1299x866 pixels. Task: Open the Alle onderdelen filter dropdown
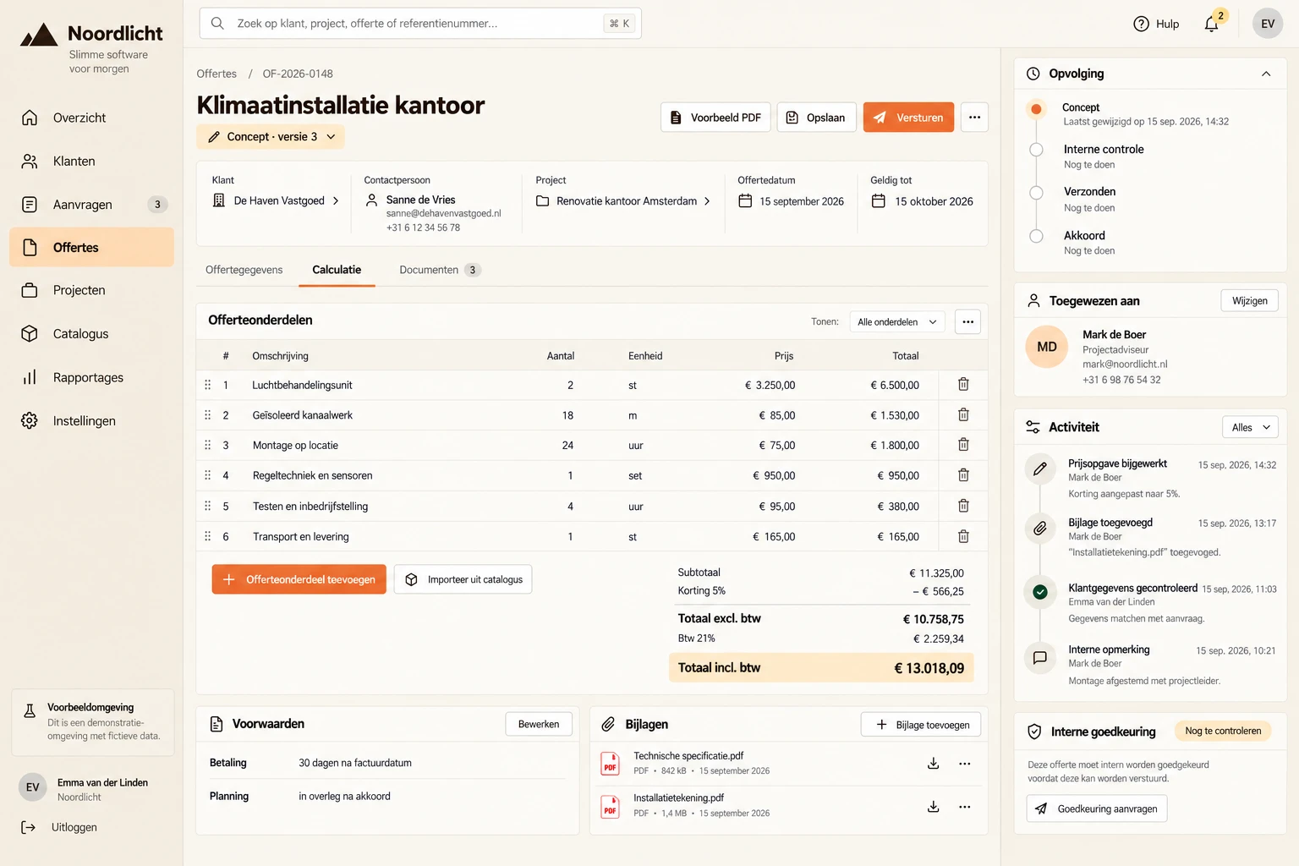(897, 322)
